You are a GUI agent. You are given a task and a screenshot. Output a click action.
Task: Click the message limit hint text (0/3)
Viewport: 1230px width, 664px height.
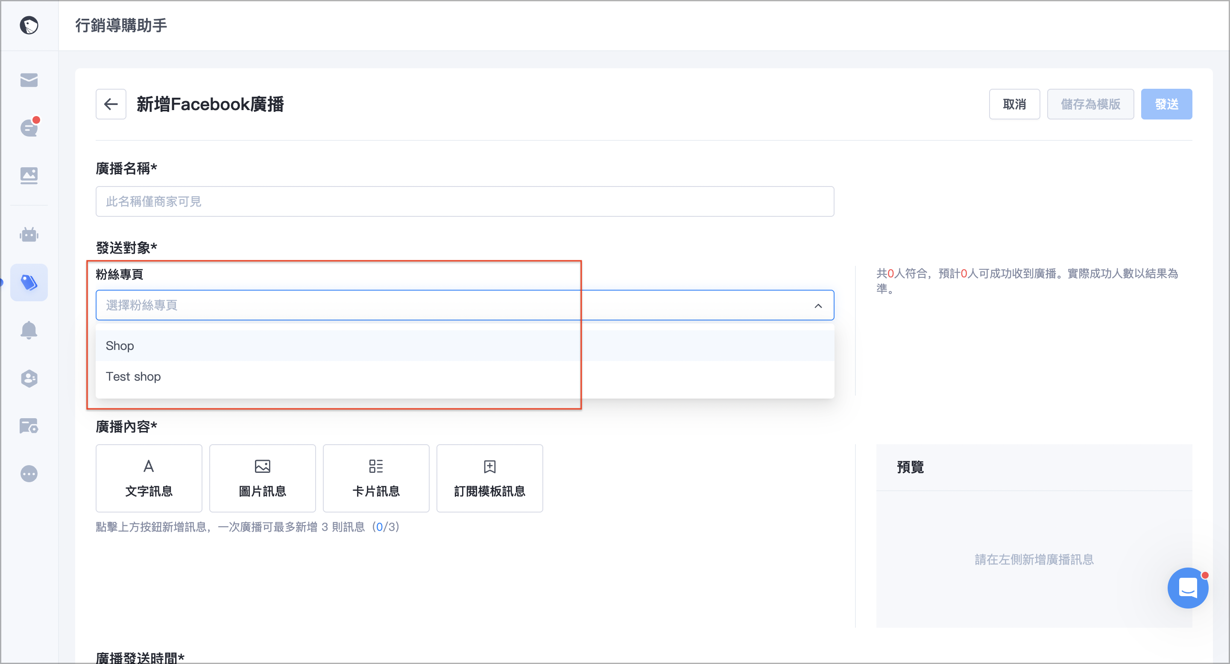(247, 527)
